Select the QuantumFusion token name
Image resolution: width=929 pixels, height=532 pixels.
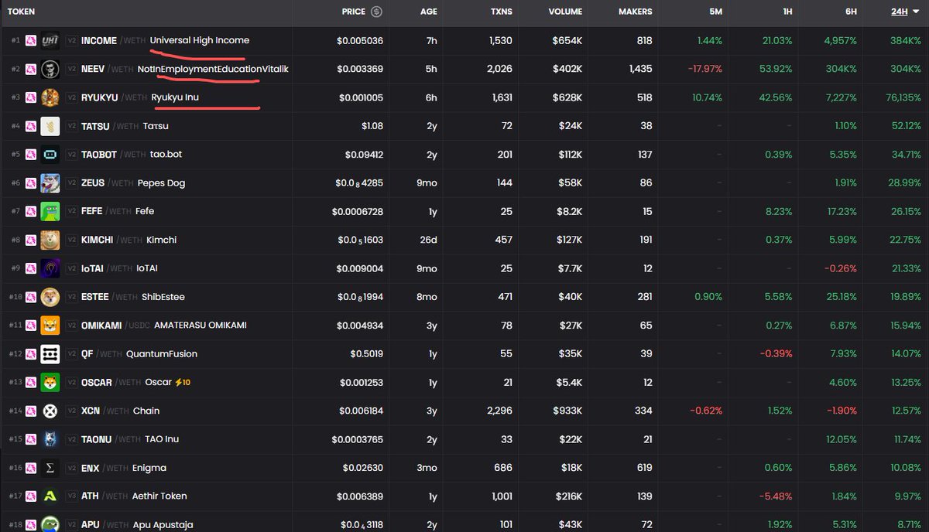coord(162,354)
